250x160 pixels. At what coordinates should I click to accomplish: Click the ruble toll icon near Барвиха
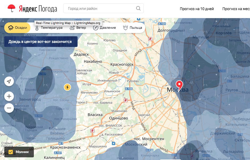[126, 100]
